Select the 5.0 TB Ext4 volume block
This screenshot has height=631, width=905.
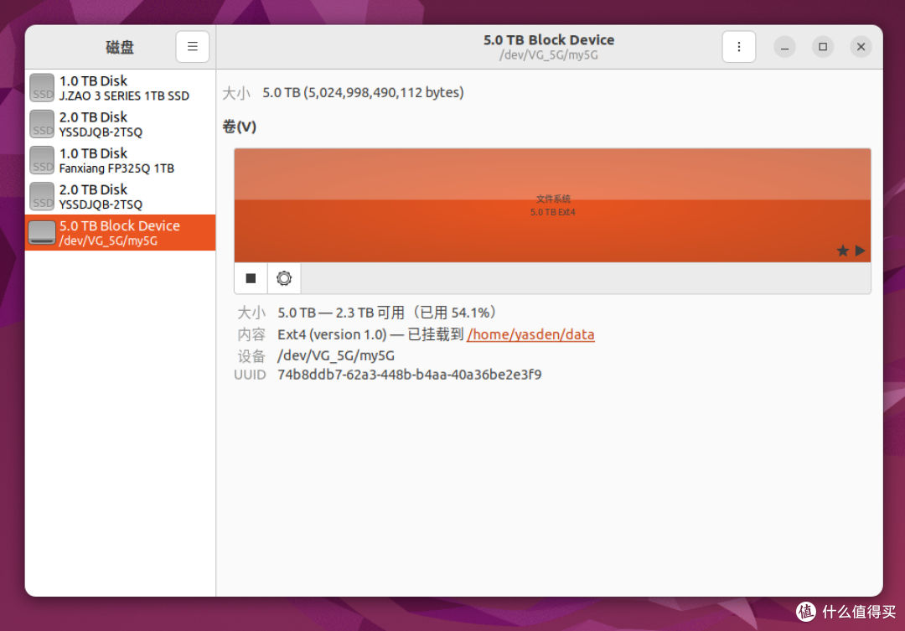pos(551,205)
